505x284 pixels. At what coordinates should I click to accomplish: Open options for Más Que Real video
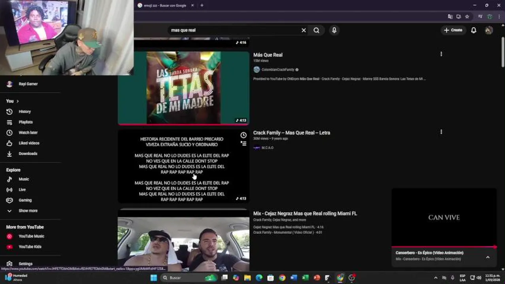[441, 54]
